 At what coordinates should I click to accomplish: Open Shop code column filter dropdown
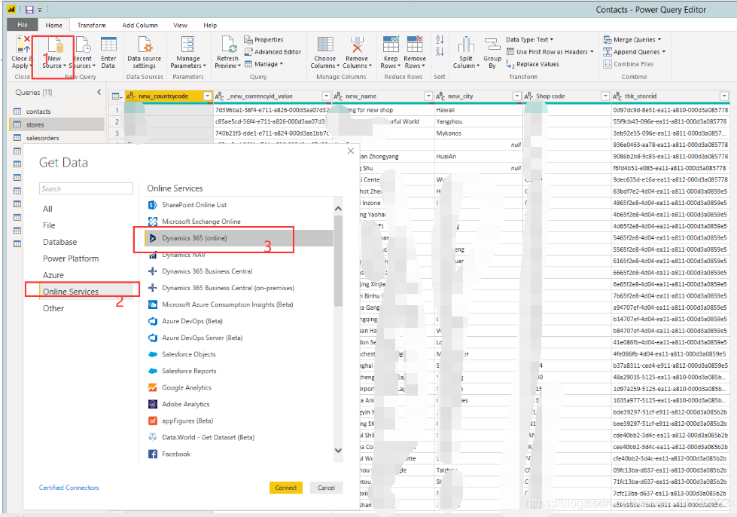[x=605, y=96]
